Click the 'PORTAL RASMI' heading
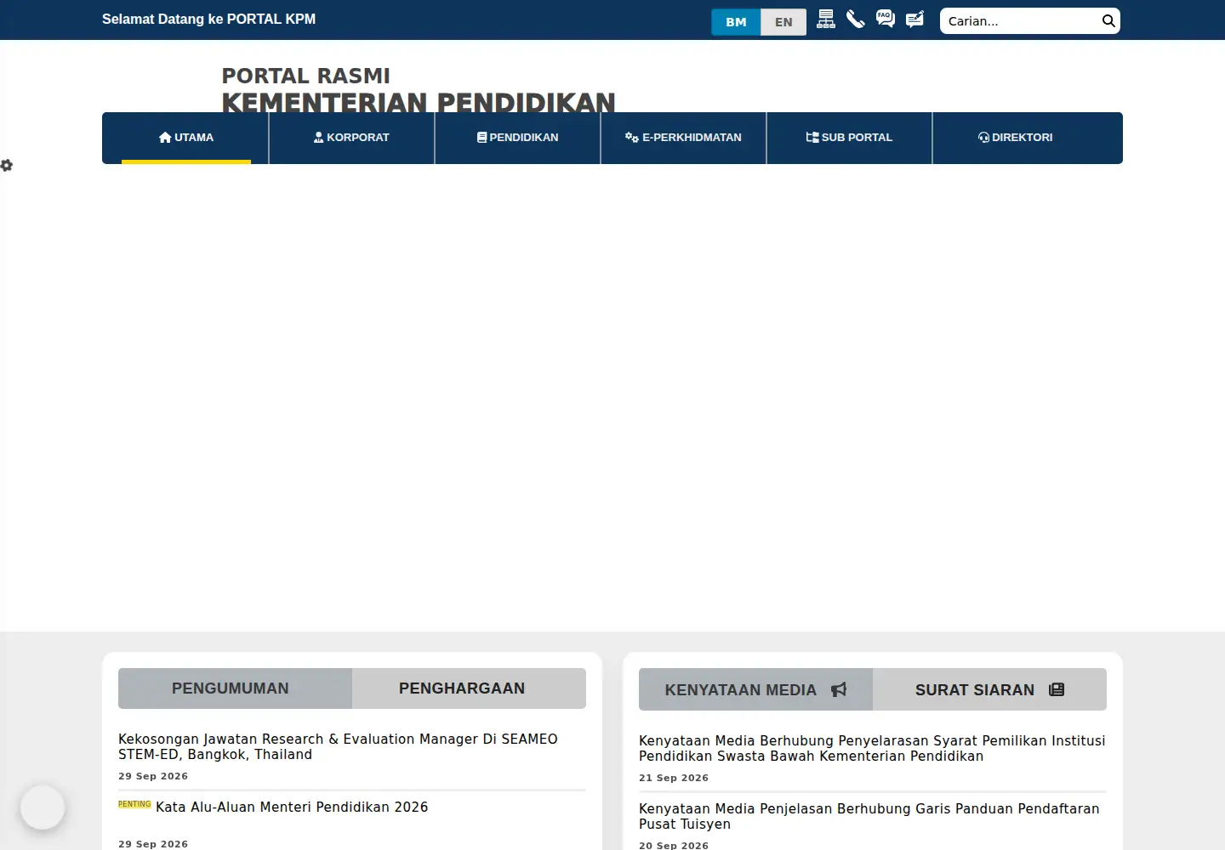This screenshot has height=850, width=1225. tap(305, 76)
